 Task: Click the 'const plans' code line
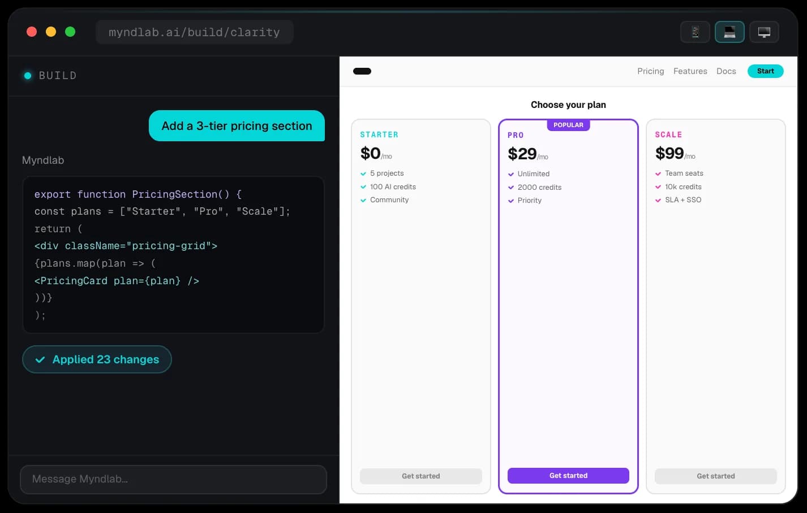click(x=162, y=211)
